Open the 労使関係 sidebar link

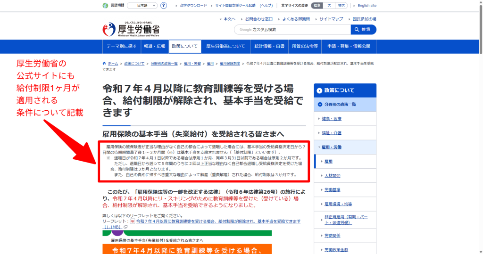[x=333, y=236]
